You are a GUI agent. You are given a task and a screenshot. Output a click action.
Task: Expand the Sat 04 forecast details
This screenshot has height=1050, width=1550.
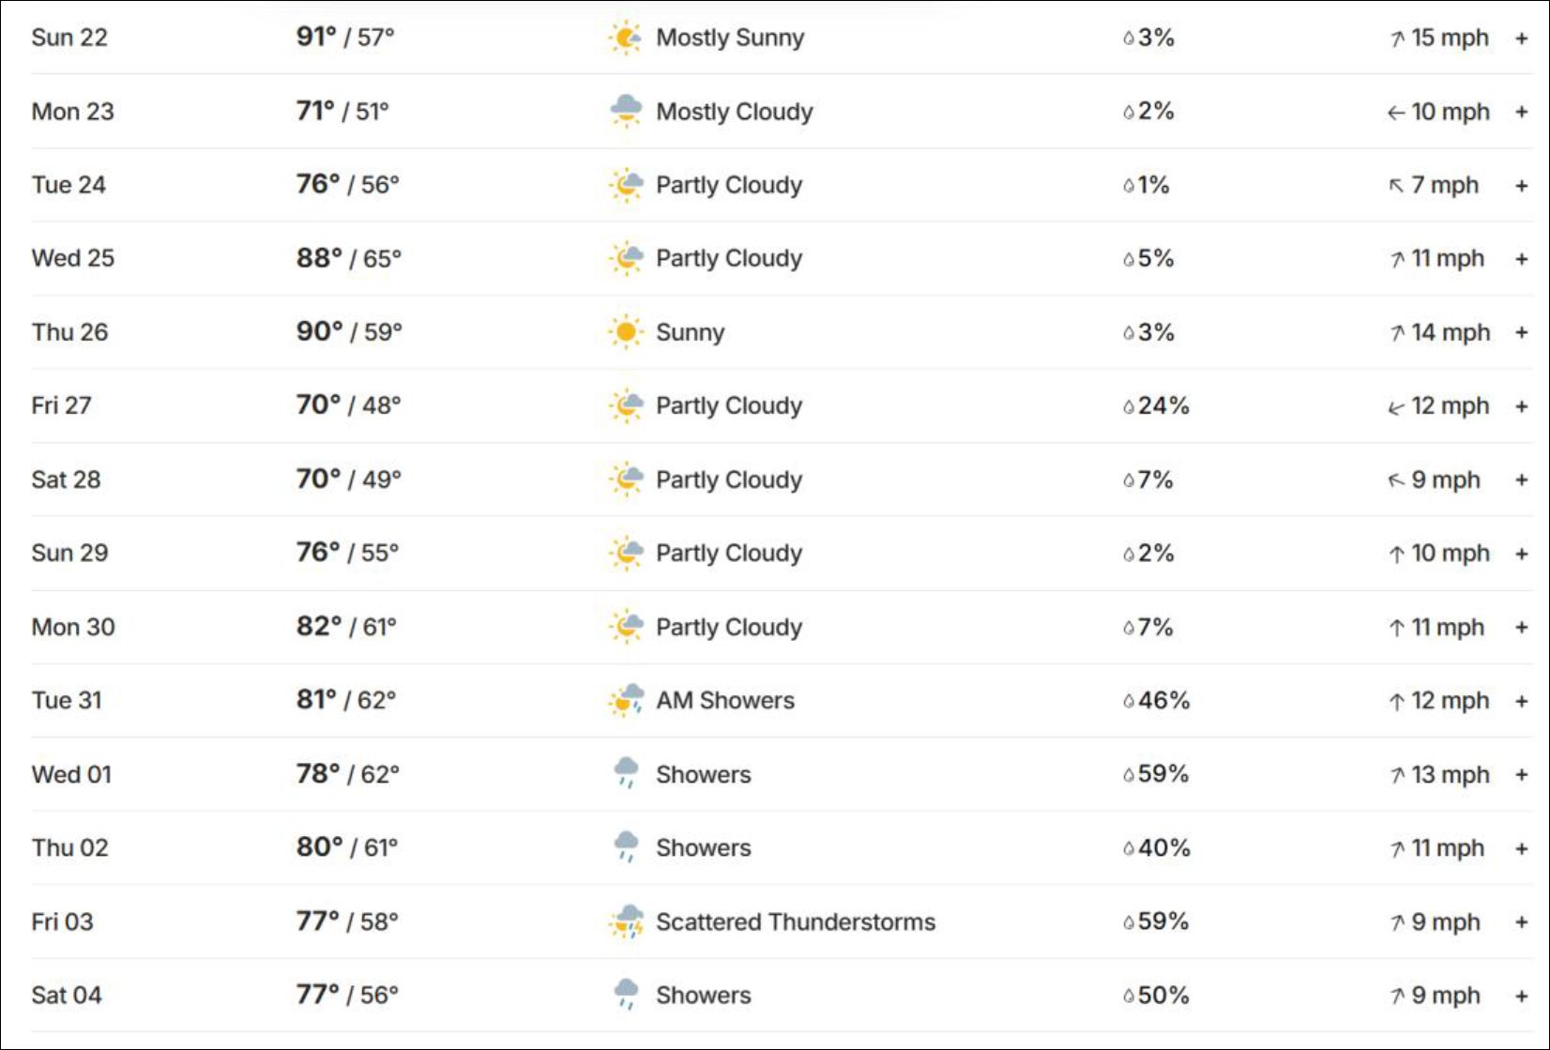tap(1522, 996)
